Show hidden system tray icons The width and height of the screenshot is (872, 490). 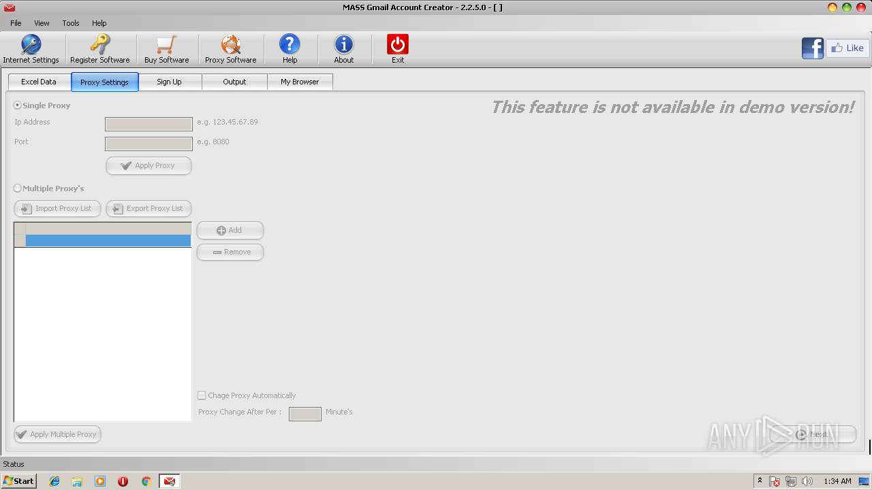[760, 480]
